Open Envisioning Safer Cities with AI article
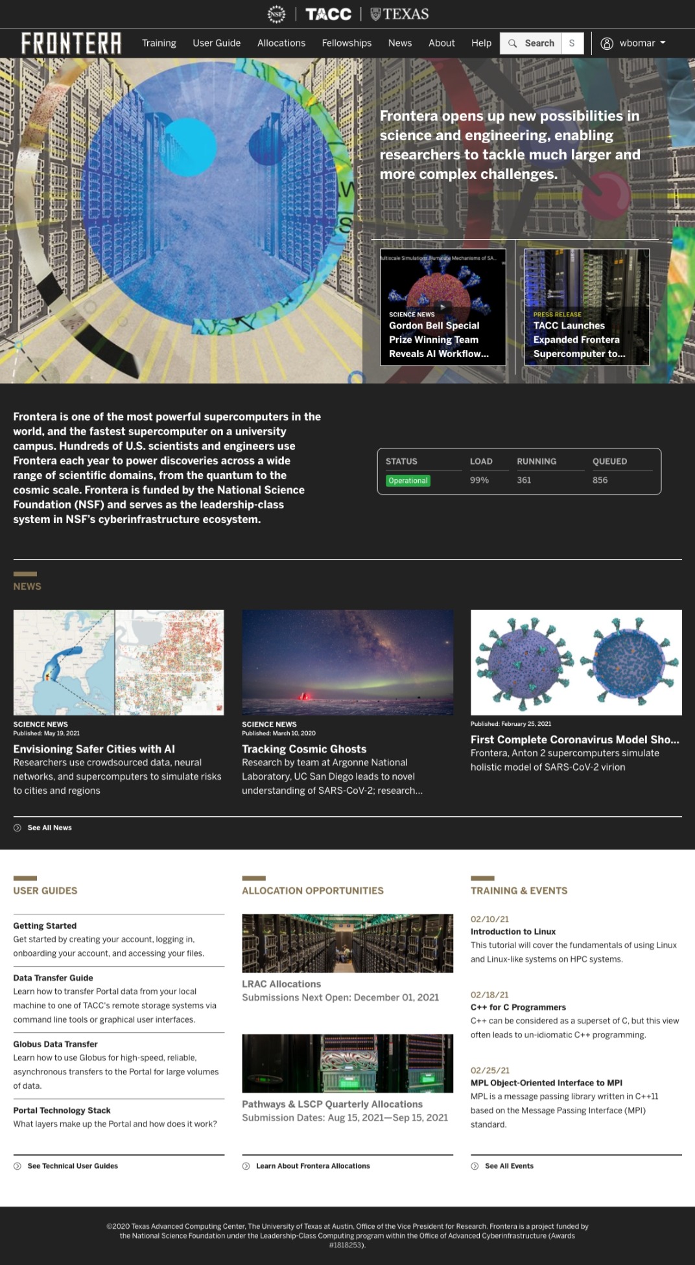 point(94,749)
